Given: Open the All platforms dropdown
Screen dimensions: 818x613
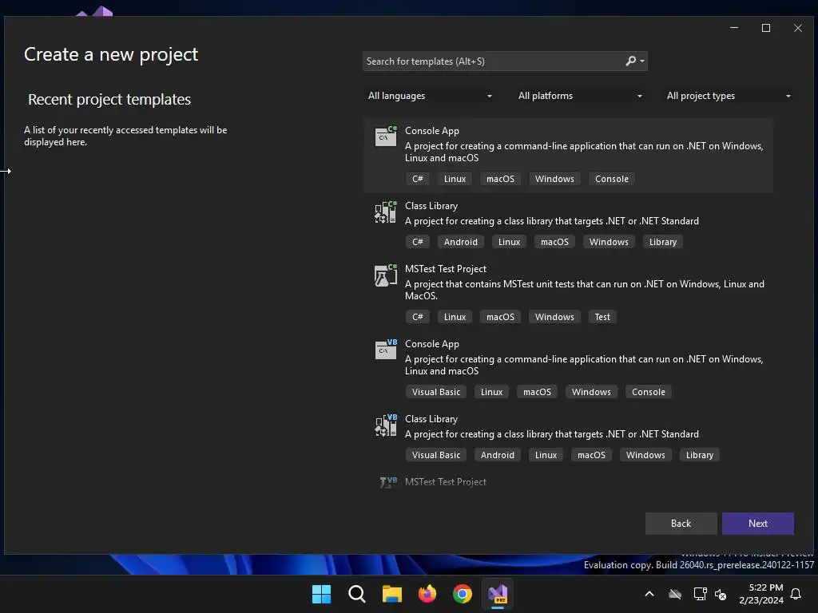Looking at the screenshot, I should click(x=580, y=96).
